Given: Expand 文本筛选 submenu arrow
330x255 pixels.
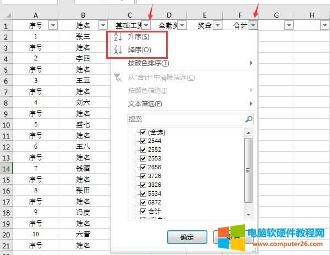Looking at the screenshot, I should point(251,104).
